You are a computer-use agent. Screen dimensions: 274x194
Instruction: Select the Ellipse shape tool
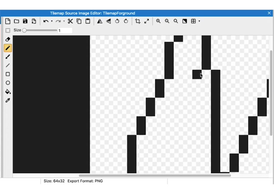pyautogui.click(x=8, y=83)
